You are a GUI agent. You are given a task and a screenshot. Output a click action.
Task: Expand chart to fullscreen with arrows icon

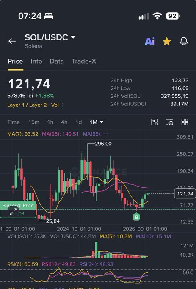click(13, 212)
